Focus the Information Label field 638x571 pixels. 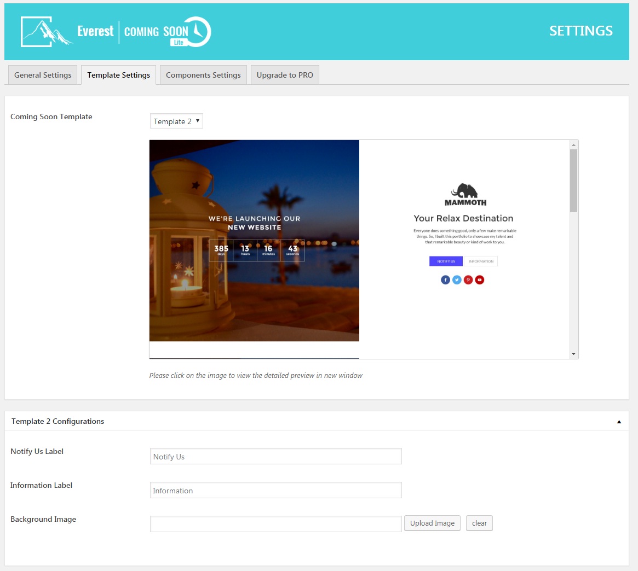click(x=276, y=490)
